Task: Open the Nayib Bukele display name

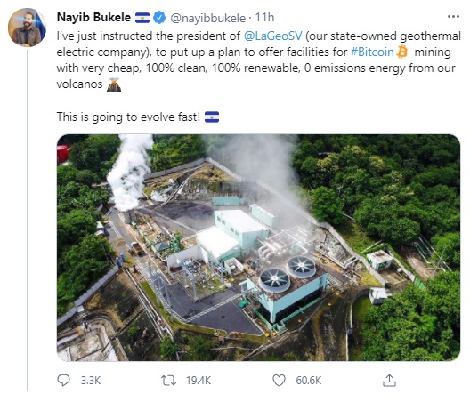Action: tap(93, 18)
